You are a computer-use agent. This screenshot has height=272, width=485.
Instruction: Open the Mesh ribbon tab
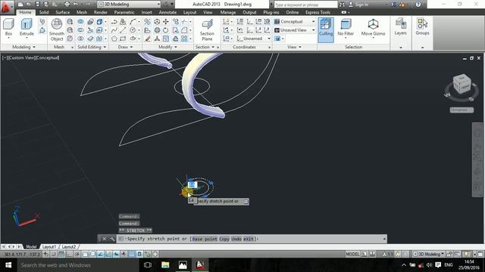82,12
